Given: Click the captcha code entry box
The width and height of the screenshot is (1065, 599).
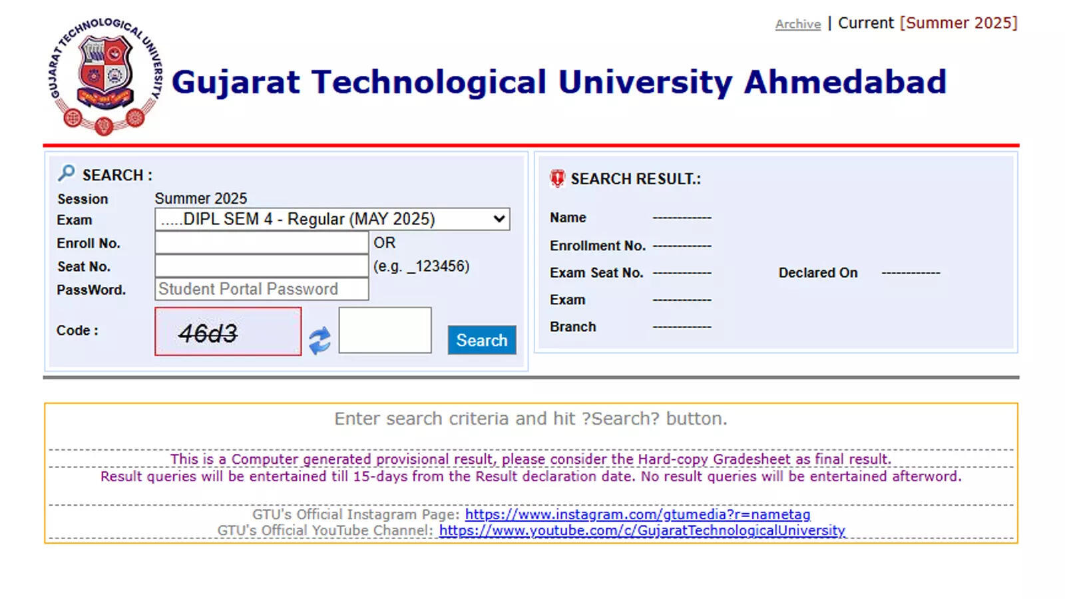Looking at the screenshot, I should pos(385,330).
